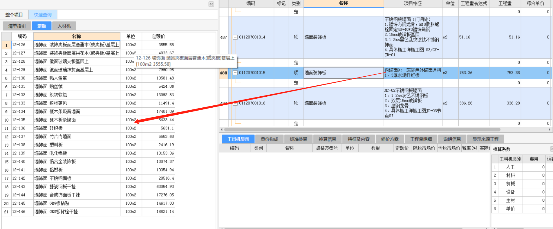Viewport: 553px width, 229px height.
Task: Click code cell 011207001015
Action: click(252, 73)
